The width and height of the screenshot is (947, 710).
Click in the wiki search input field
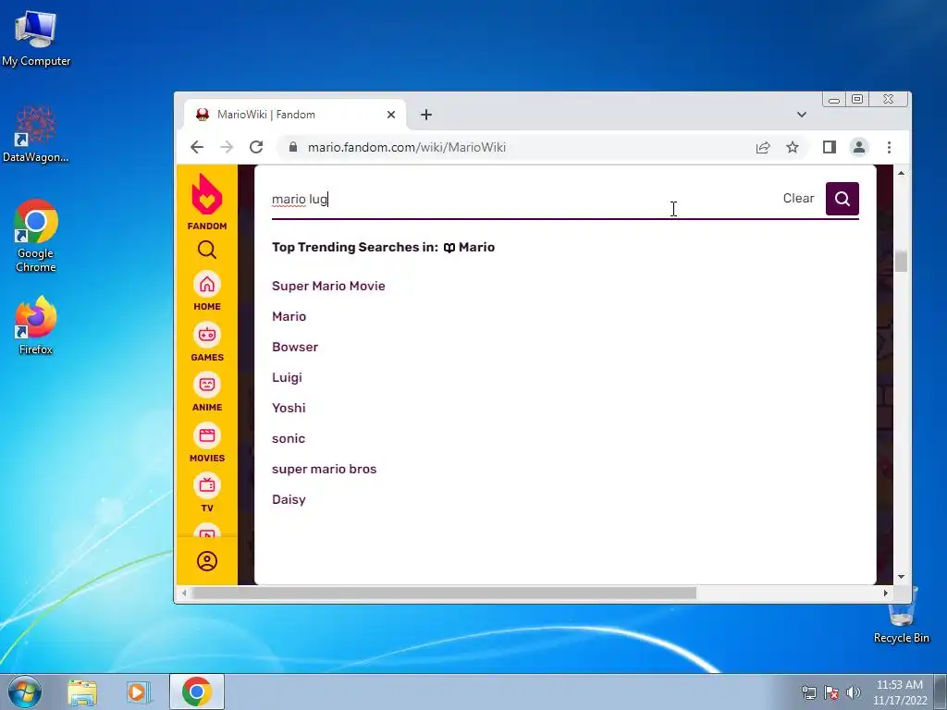tap(523, 200)
